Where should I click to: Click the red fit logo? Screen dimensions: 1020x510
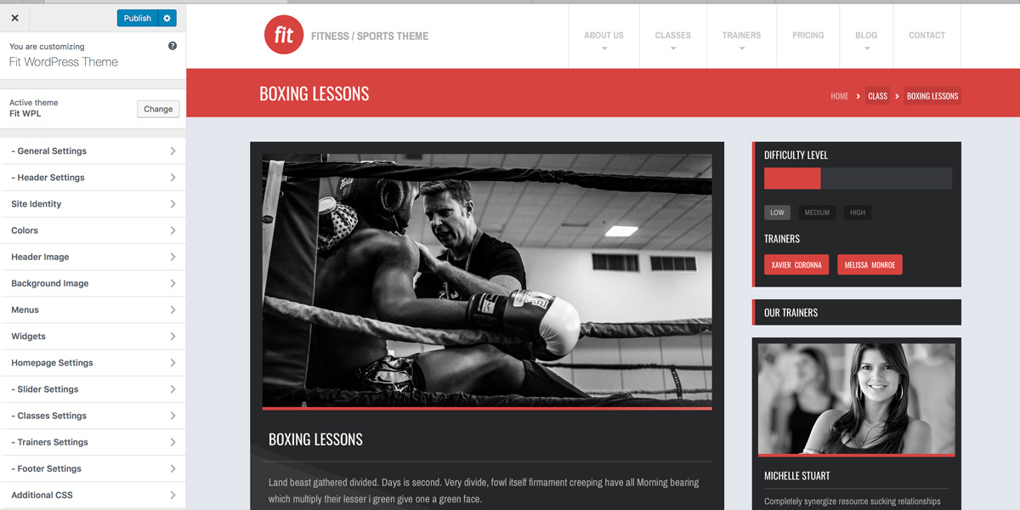pos(284,35)
